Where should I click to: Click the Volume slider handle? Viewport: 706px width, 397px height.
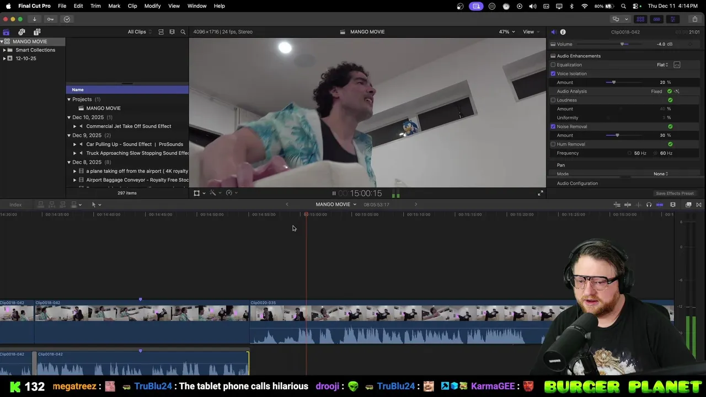[622, 44]
